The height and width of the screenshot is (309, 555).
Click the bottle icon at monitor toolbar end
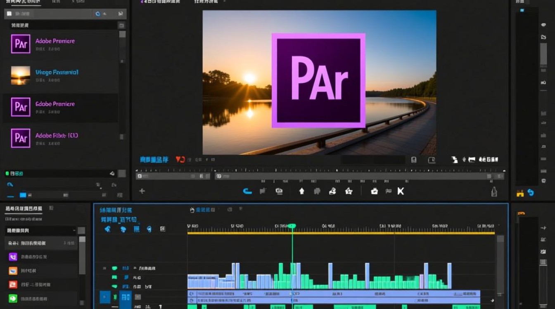(x=493, y=192)
